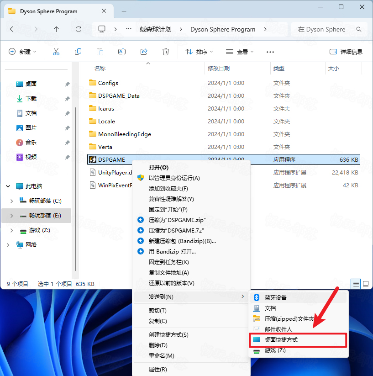Click the UnityPlayer dll file icon
Image resolution: width=373 pixels, height=376 pixels.
93,172
